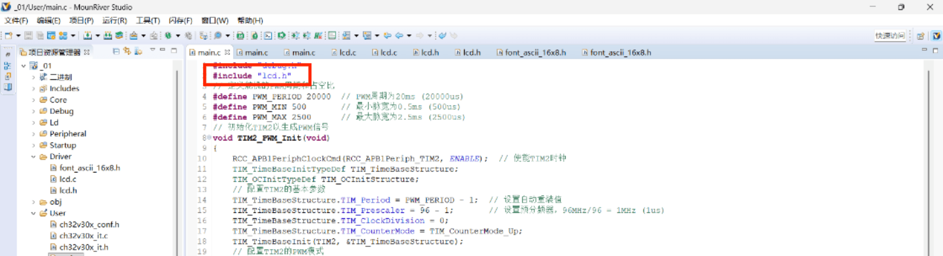
Task: Click the Save icon in toolbar
Action: point(29,35)
